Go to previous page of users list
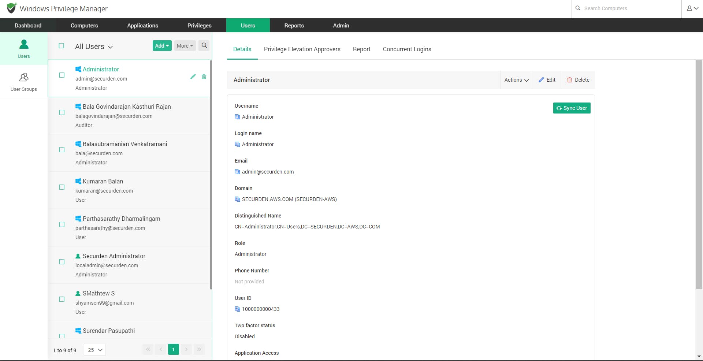Viewport: 703px width, 361px height. click(161, 349)
